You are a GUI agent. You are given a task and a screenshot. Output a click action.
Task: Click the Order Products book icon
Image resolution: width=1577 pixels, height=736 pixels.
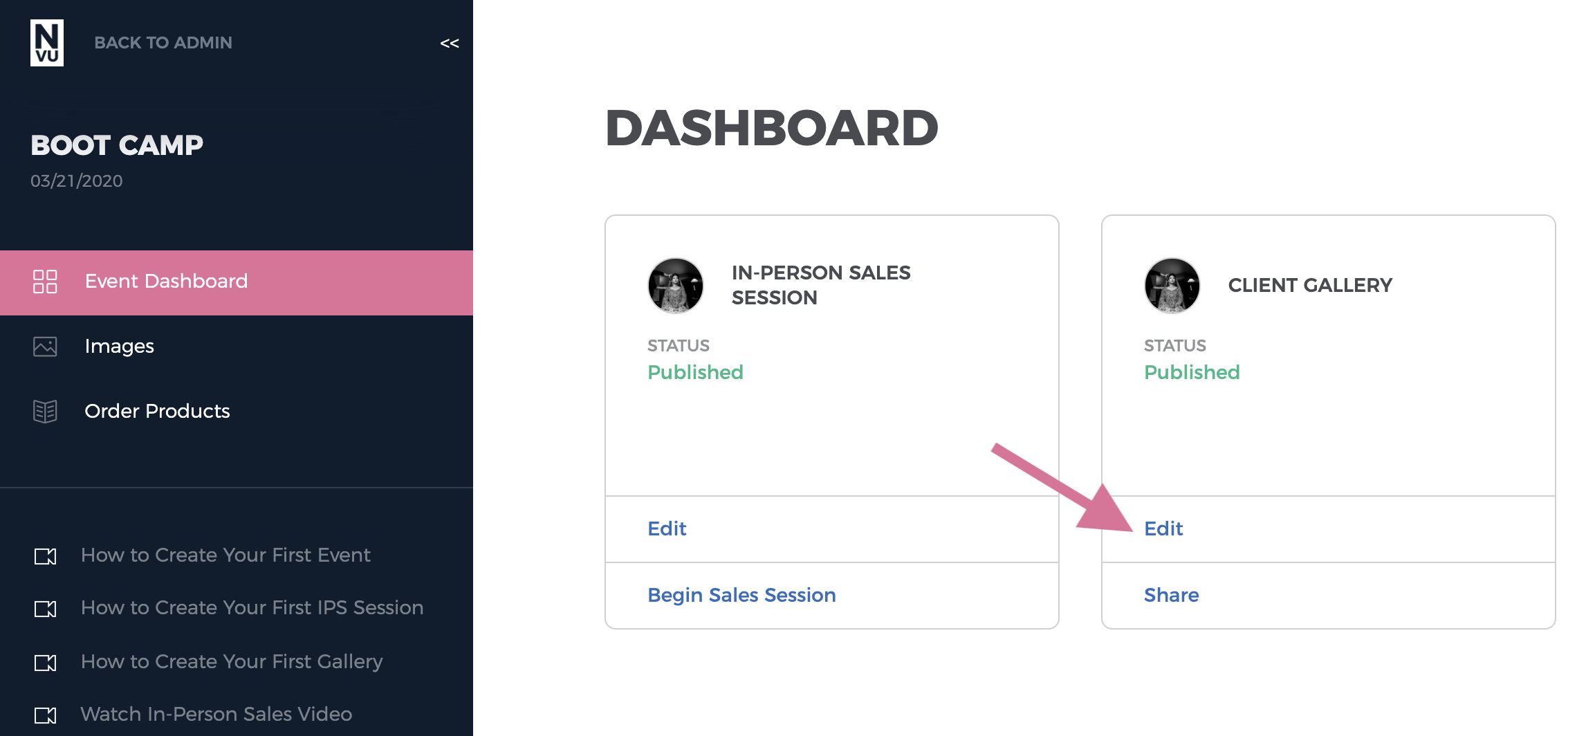[45, 412]
